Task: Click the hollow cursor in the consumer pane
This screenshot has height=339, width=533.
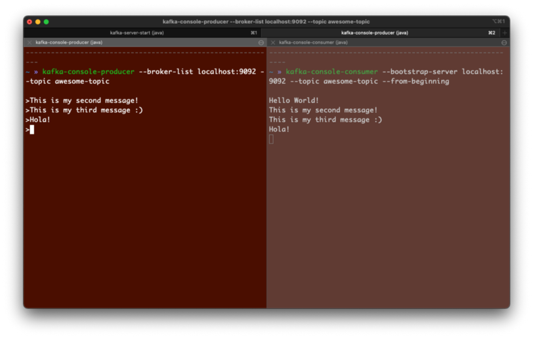Action: point(271,139)
